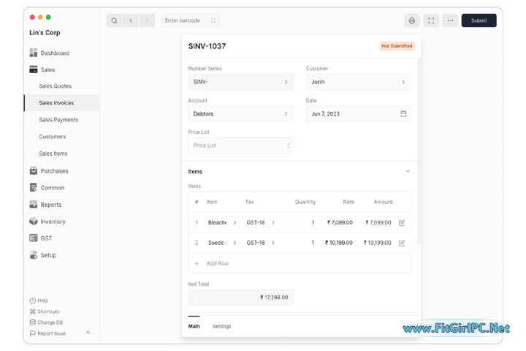Image resolution: width=526 pixels, height=351 pixels.
Task: Click Add Row in items table
Action: [217, 263]
